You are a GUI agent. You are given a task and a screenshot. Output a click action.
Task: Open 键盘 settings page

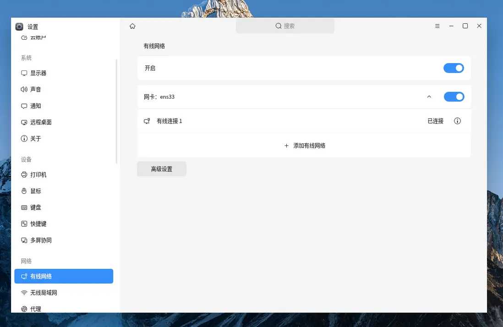coord(64,208)
